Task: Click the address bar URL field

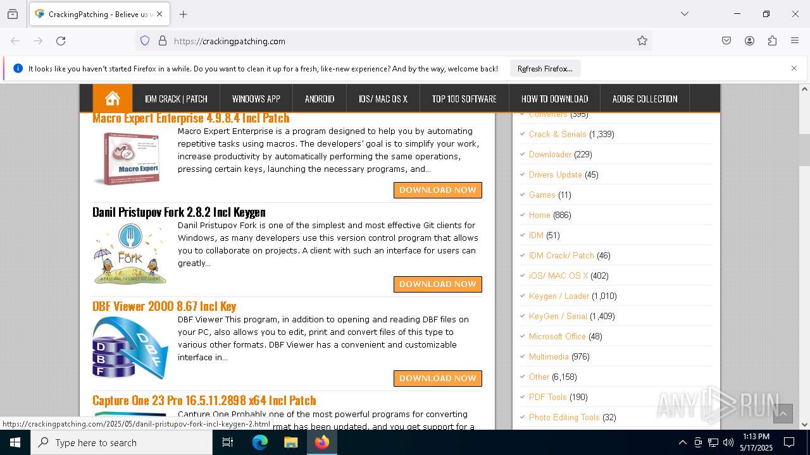Action: [392, 41]
